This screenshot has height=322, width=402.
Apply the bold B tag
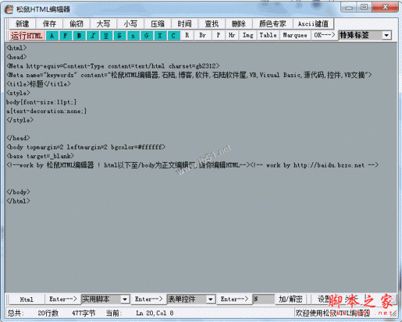click(x=79, y=35)
